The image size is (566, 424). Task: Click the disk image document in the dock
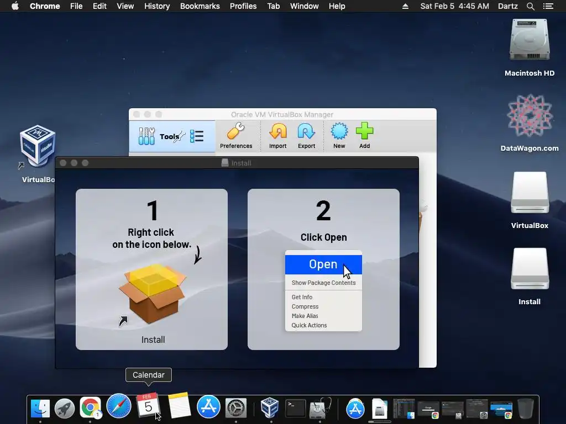click(379, 409)
